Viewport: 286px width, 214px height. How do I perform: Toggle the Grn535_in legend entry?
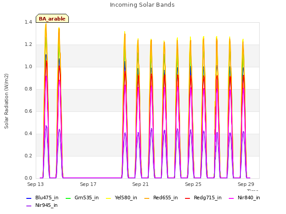point(82,198)
